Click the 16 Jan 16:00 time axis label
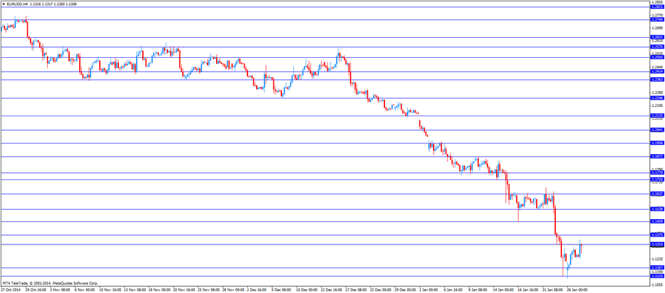The height and width of the screenshot is (293, 665). 527,290
